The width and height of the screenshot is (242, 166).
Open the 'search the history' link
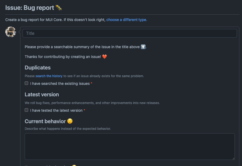[49, 76]
